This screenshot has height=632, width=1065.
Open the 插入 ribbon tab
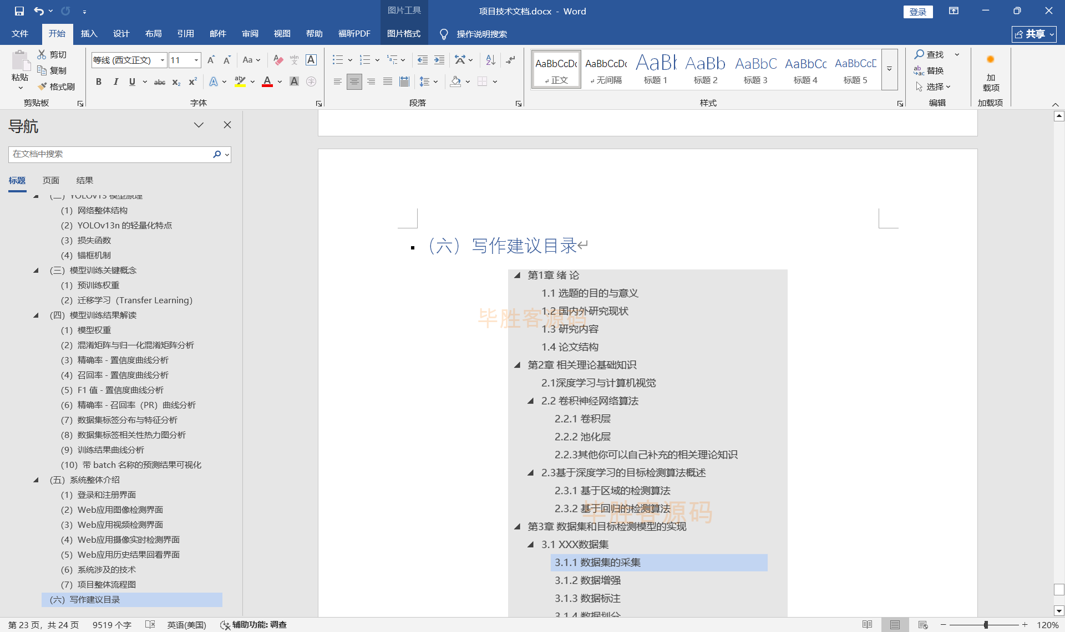point(89,34)
